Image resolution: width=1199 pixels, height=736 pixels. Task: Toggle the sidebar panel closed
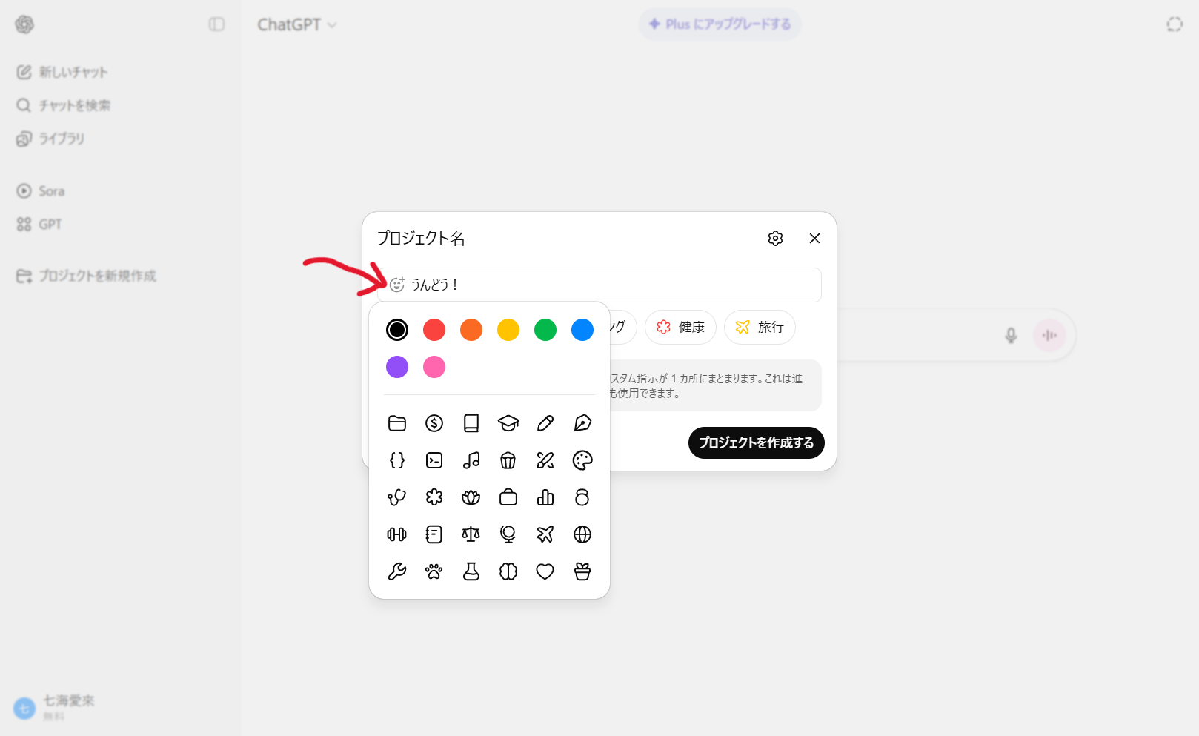pos(216,24)
